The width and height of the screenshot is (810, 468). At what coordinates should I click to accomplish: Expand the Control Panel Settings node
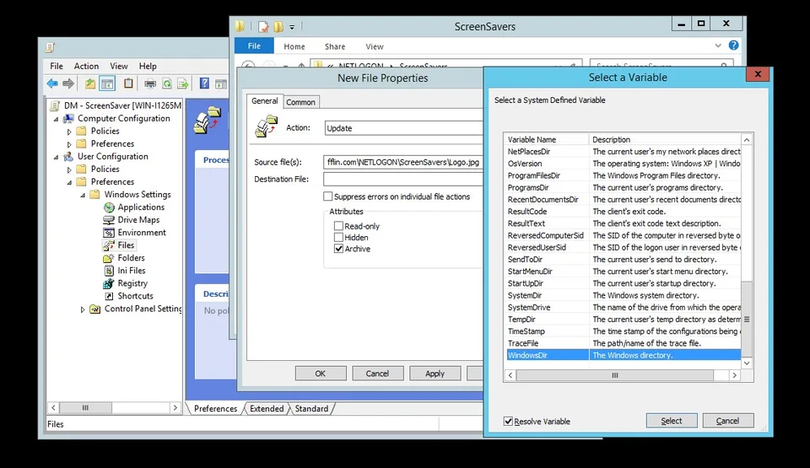coord(83,309)
